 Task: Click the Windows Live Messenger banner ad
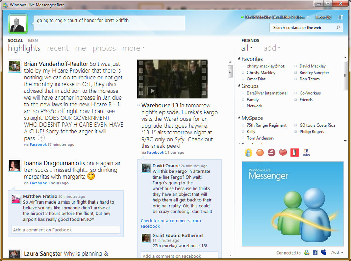coord(293,204)
